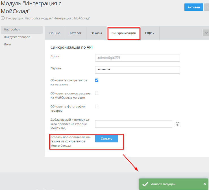Expand the 'Еще' dropdown tab
The image size is (209, 190).
[x=150, y=33]
